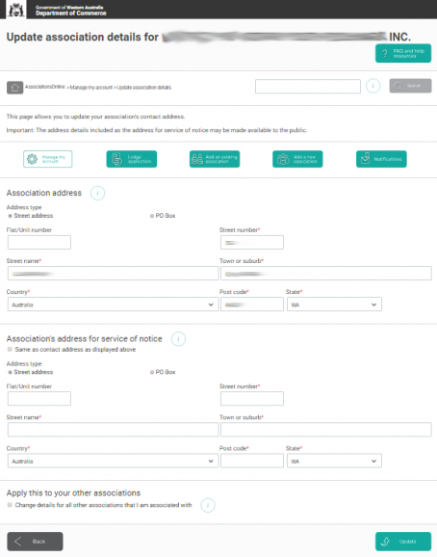Click the Update button

[403, 542]
